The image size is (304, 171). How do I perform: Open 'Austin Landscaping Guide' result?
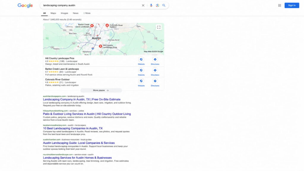click(79, 143)
